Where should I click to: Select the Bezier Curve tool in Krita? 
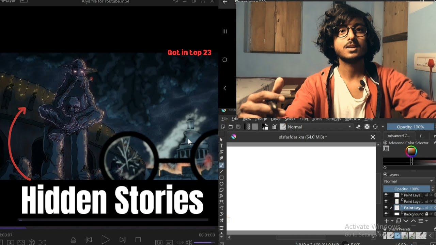(x=221, y=202)
